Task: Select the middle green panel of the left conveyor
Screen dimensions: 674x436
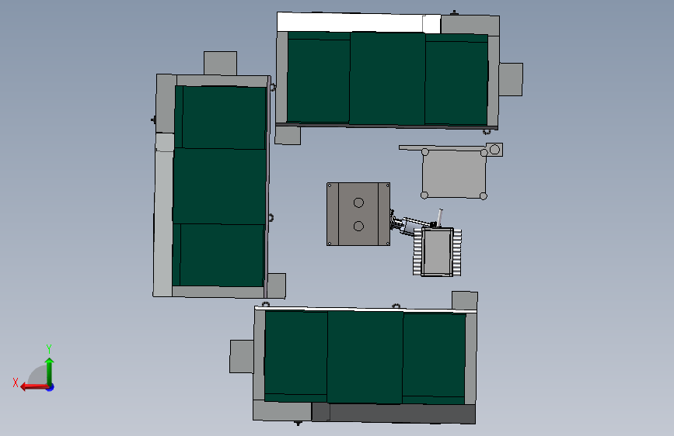Action: tap(220, 186)
